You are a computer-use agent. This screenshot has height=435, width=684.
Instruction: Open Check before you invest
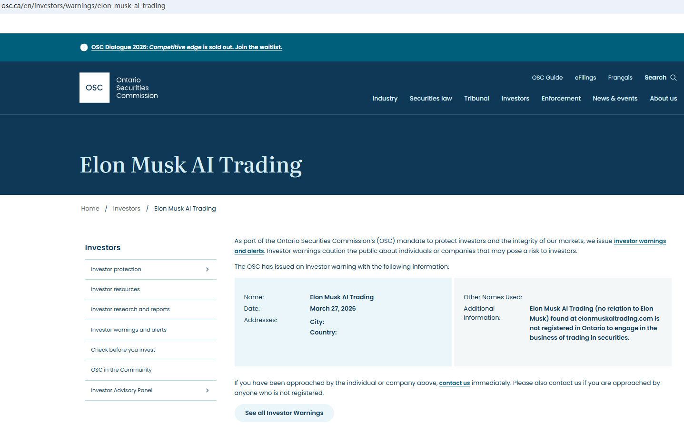(x=123, y=350)
